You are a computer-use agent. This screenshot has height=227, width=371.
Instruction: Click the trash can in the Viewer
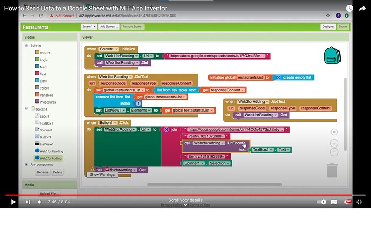click(x=332, y=170)
